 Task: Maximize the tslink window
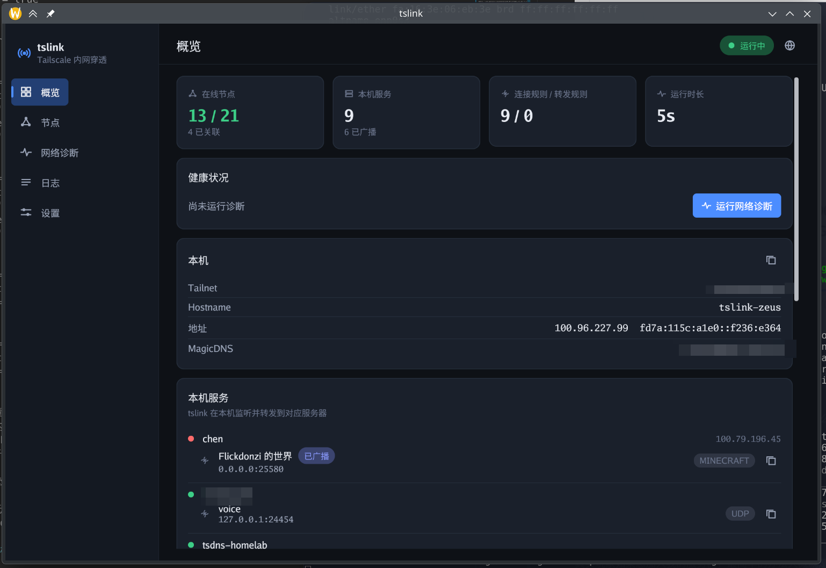coord(789,14)
